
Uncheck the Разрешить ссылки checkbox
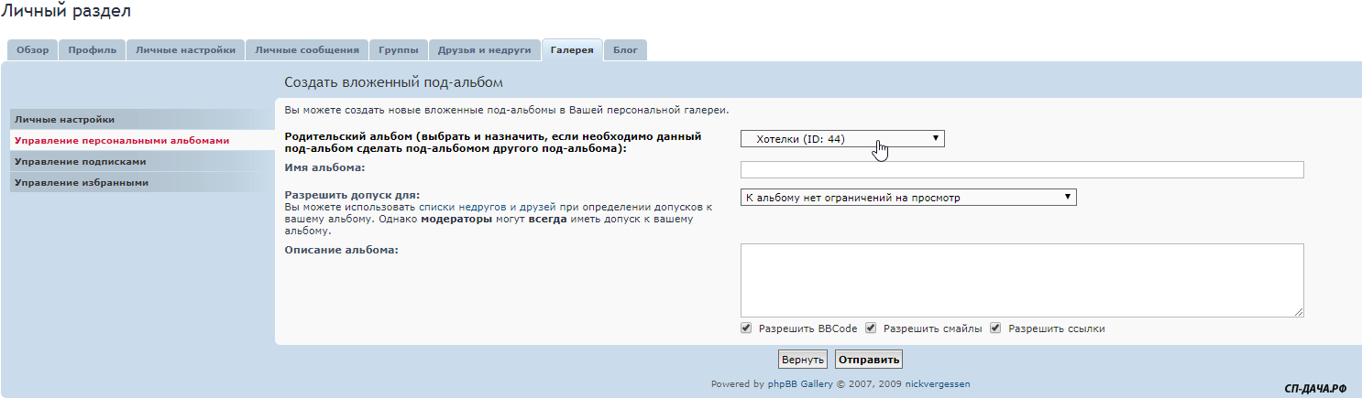(995, 328)
